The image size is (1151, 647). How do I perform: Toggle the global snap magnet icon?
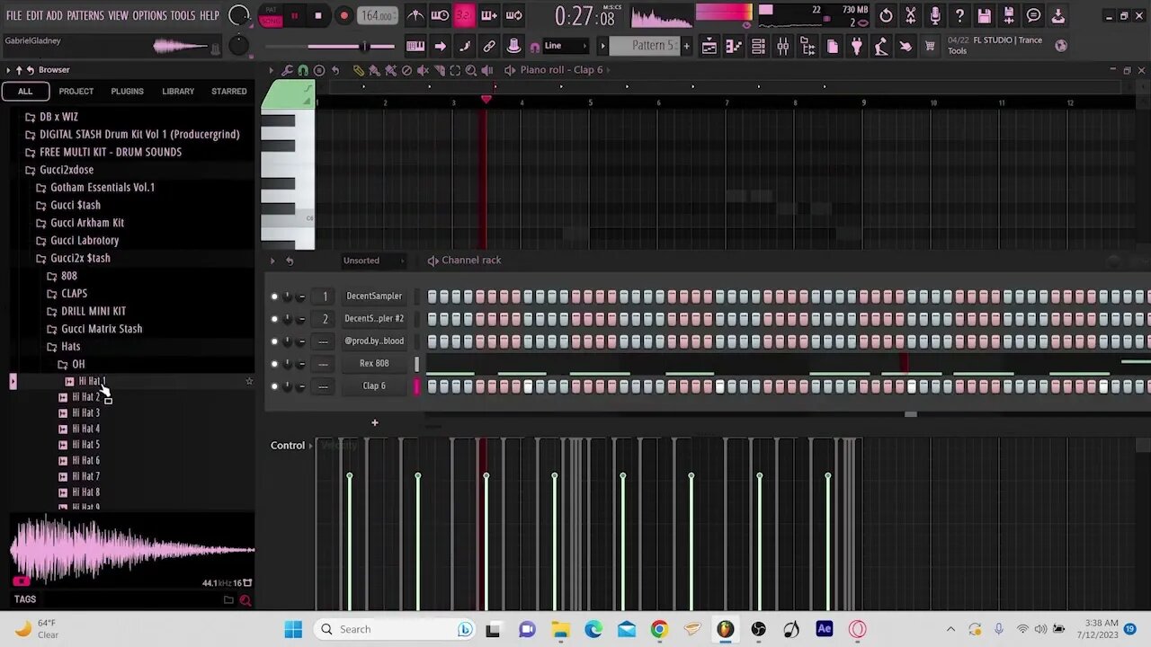(535, 47)
